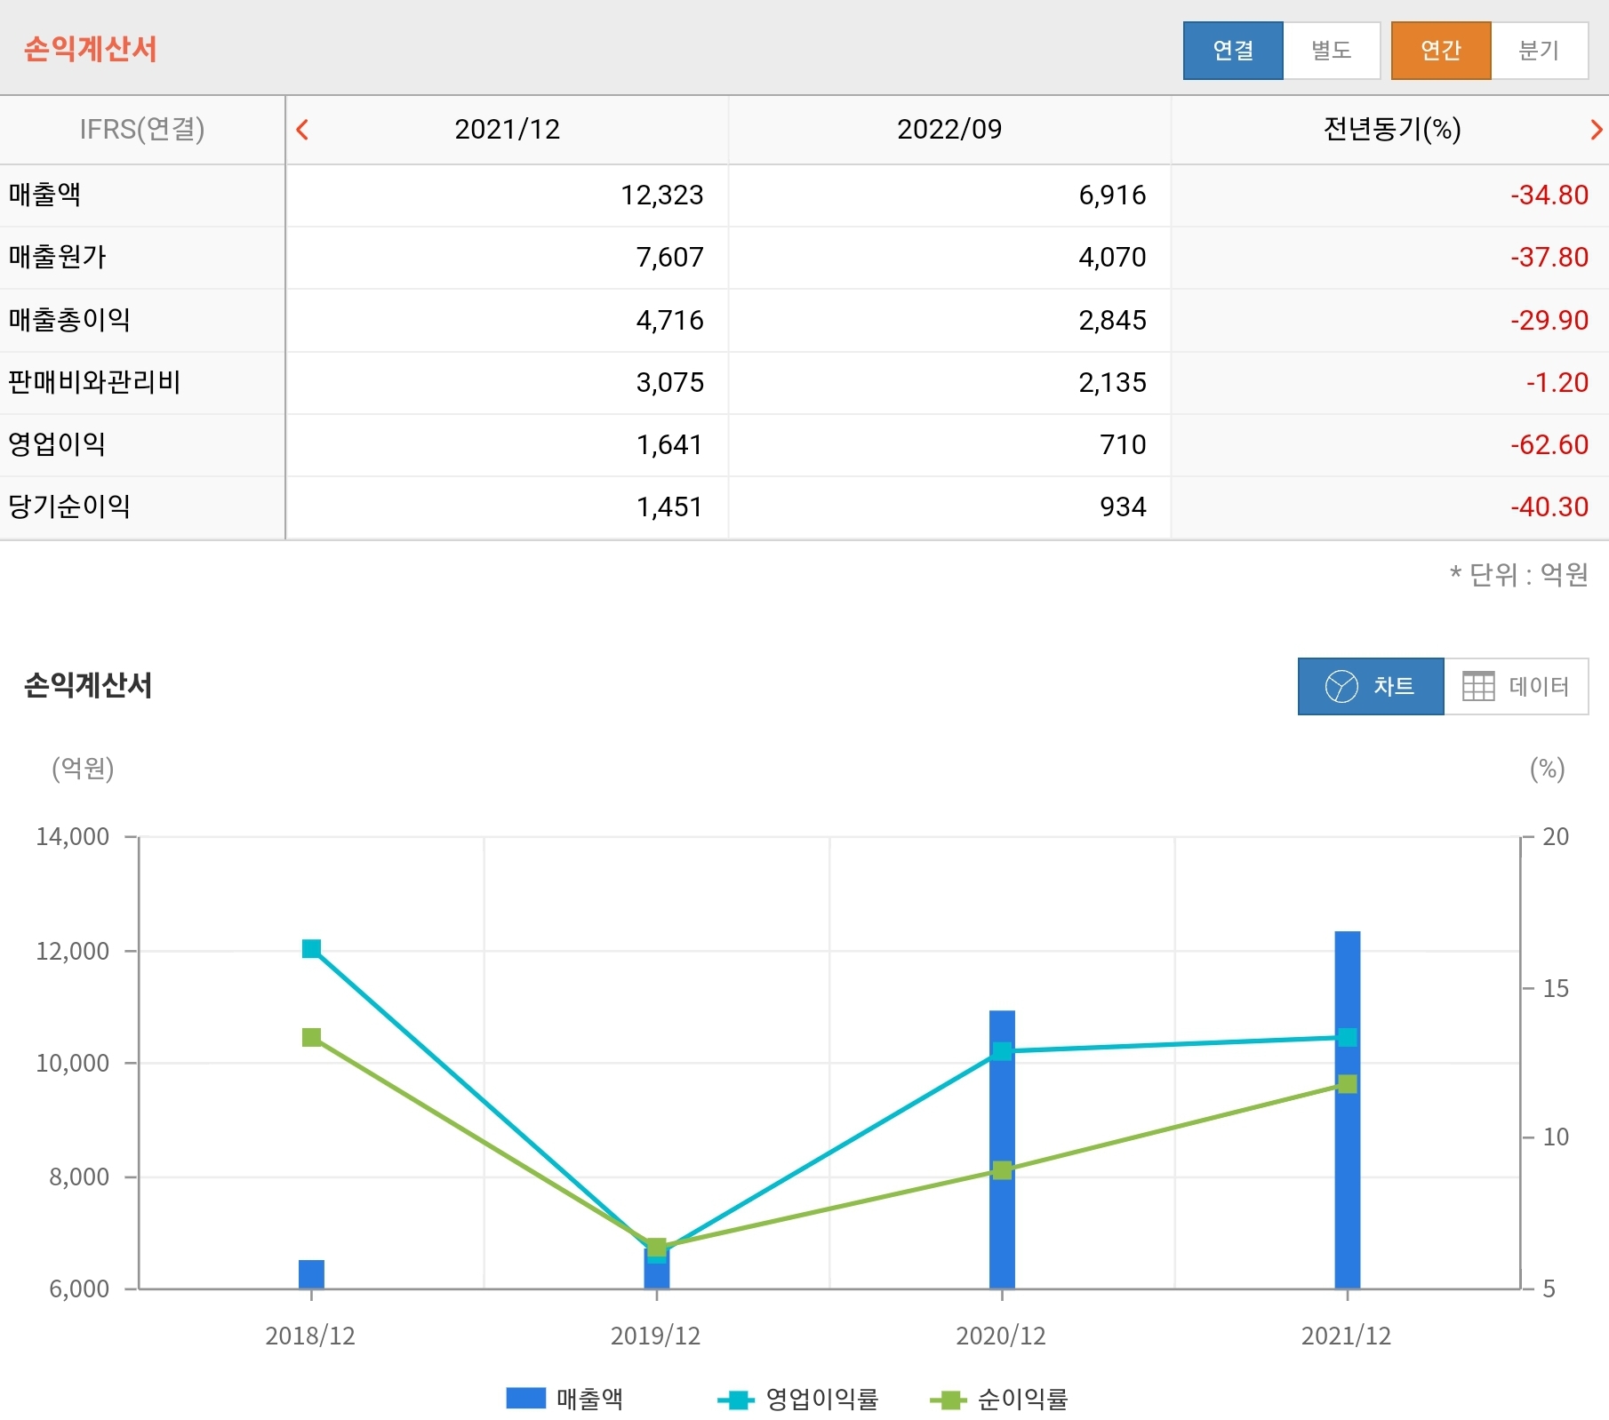1609x1420 pixels.
Task: Click 2021/12 영업이익률 teal data point
Action: [1348, 1037]
